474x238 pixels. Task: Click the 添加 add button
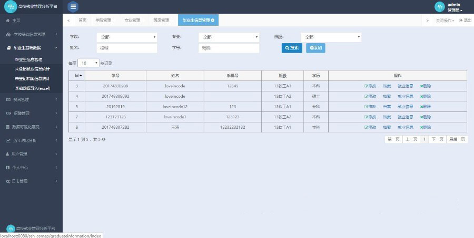315,48
